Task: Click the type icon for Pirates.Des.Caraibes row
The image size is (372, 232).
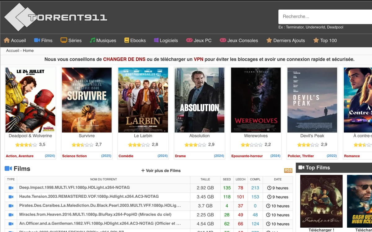Action: coord(11,206)
